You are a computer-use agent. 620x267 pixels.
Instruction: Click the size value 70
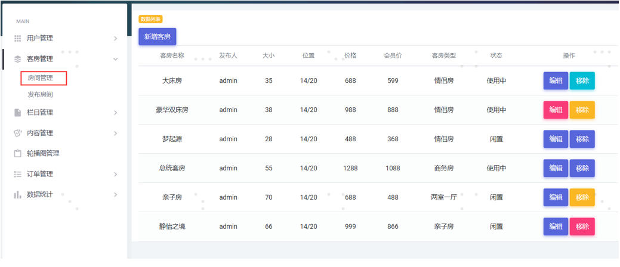tap(269, 197)
